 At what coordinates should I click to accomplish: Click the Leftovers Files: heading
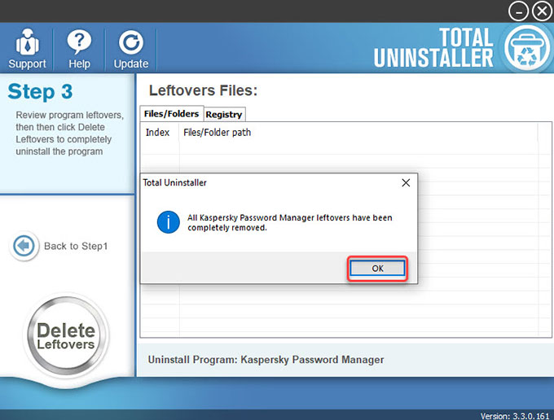(x=203, y=90)
